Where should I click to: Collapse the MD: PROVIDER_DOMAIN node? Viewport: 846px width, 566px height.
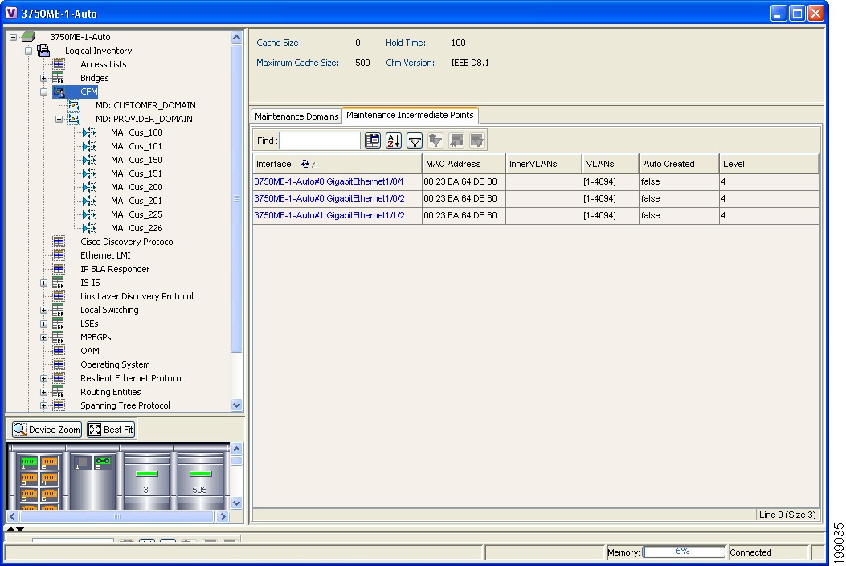coord(59,119)
